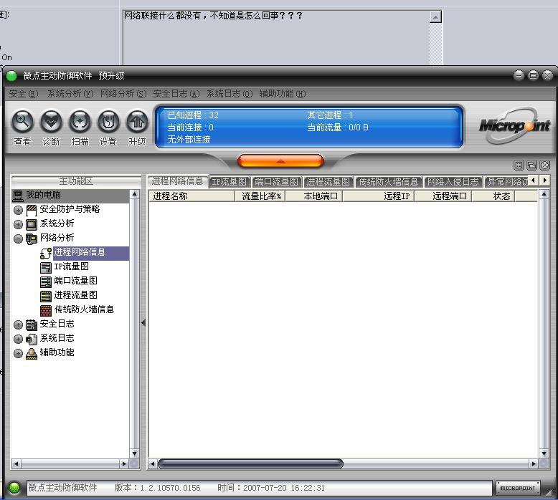Click the 进程网络信息 item icon
The width and height of the screenshot is (558, 500).
point(46,253)
